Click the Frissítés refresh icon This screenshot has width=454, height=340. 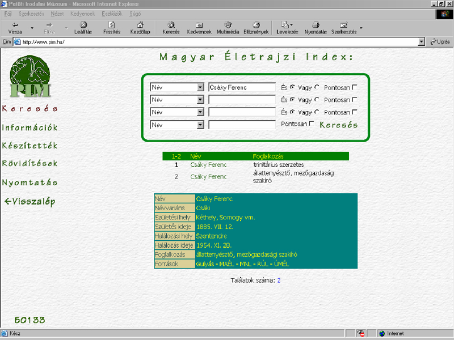pos(112,25)
